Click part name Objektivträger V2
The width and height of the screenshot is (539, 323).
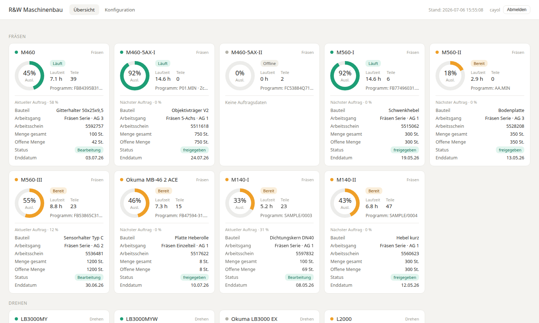(x=190, y=111)
